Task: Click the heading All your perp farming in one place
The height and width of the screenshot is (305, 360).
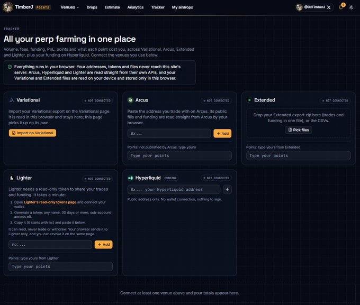Action: coord(69,39)
